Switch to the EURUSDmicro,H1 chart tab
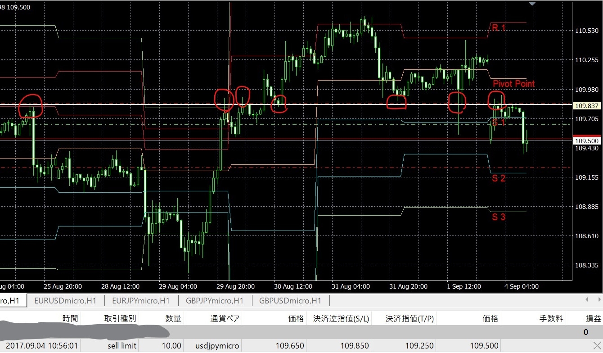This screenshot has height=353, width=603. [66, 301]
